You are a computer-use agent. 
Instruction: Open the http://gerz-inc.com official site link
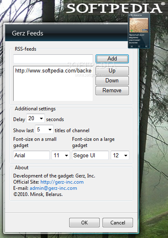[62, 182]
